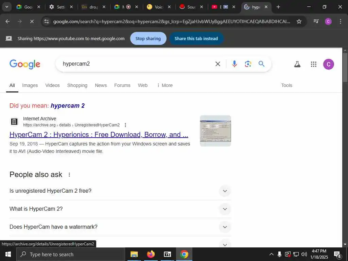Open the network icon in system tray

[x=296, y=254]
